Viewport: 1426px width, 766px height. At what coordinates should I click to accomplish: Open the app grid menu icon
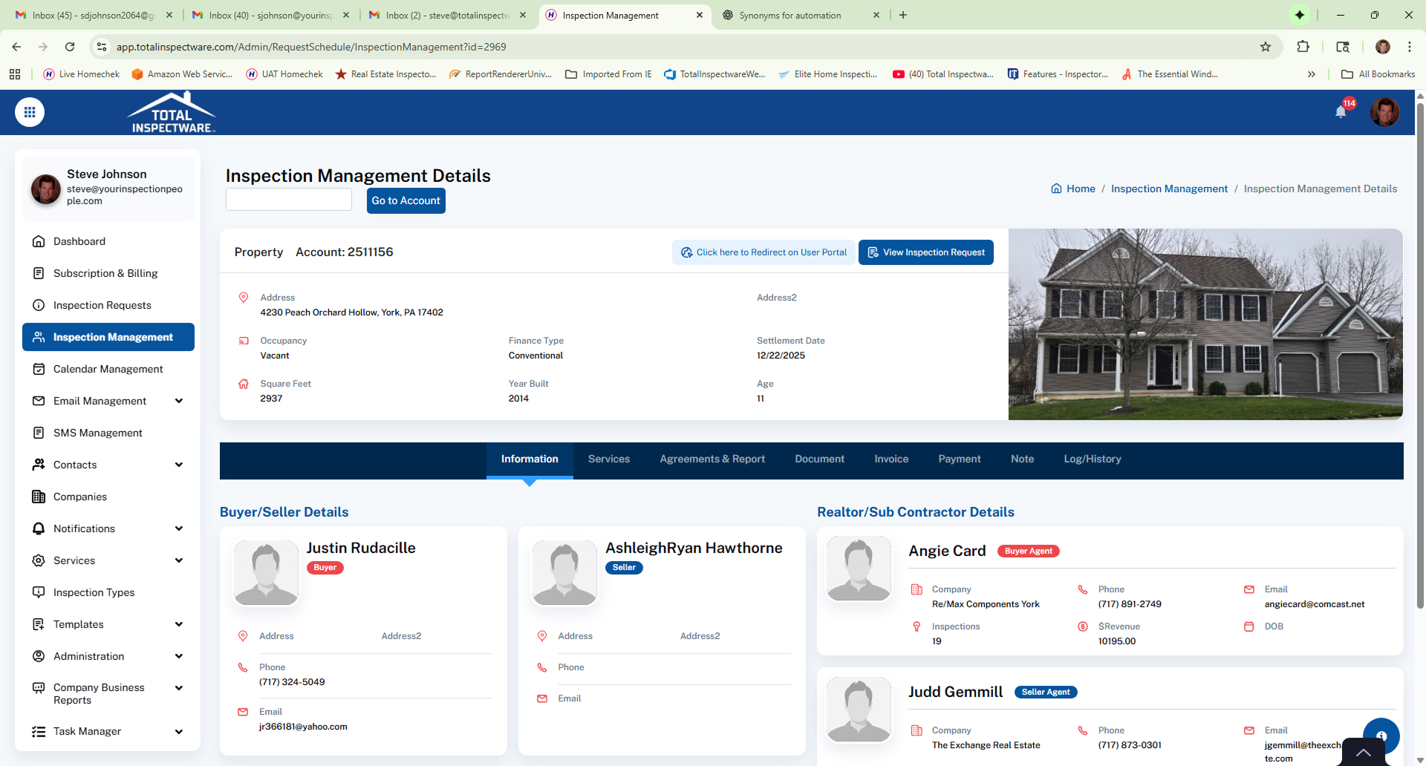(x=30, y=112)
